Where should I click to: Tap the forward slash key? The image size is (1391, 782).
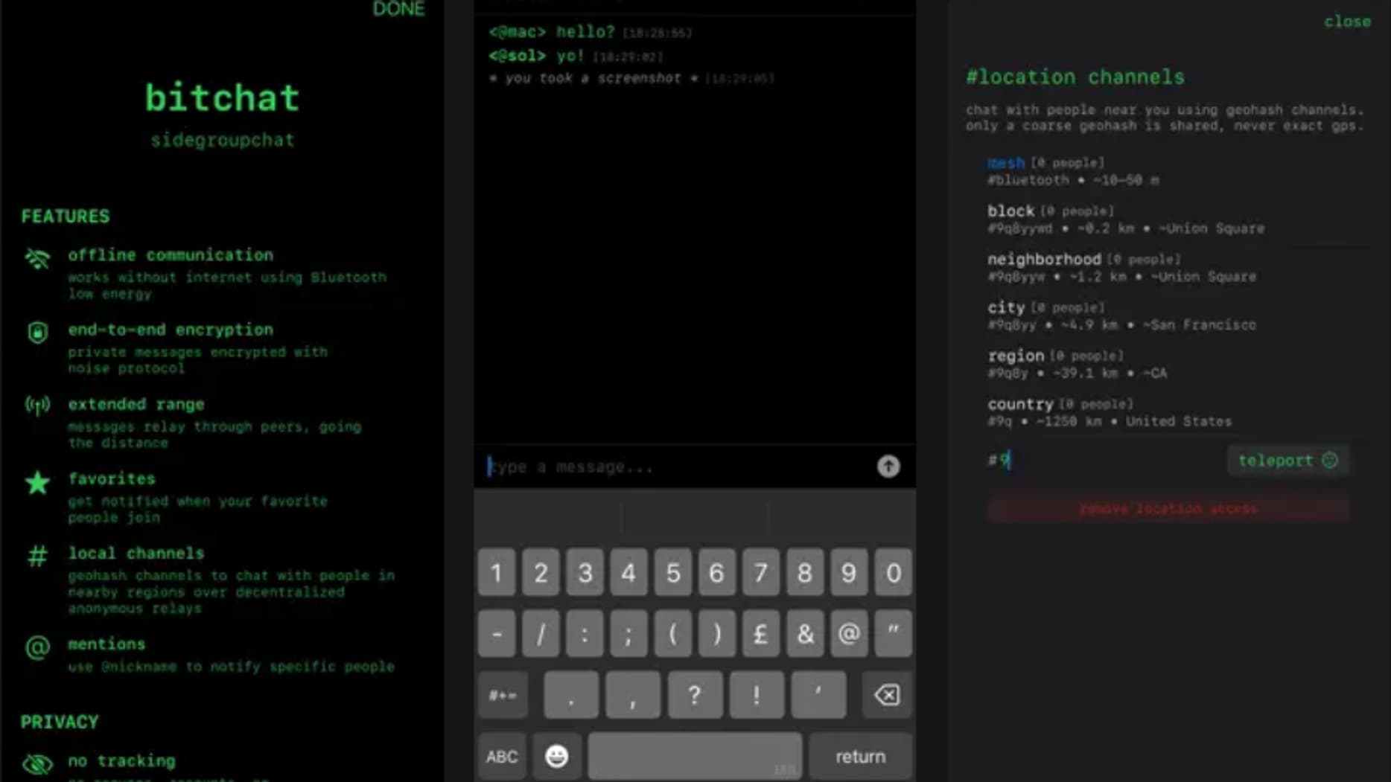tap(541, 634)
